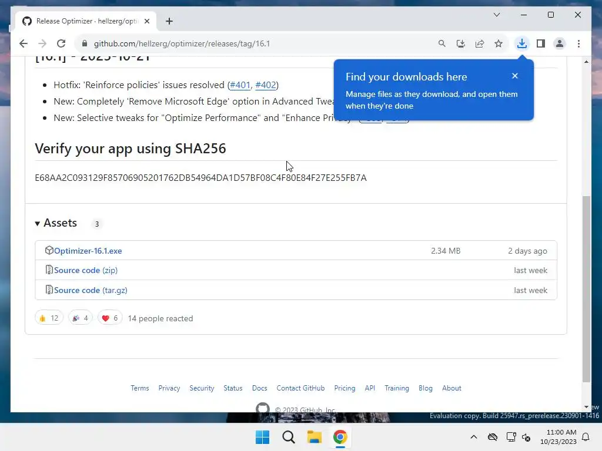Reload the GitHub release page
Screen dimensions: 602x451
61,43
